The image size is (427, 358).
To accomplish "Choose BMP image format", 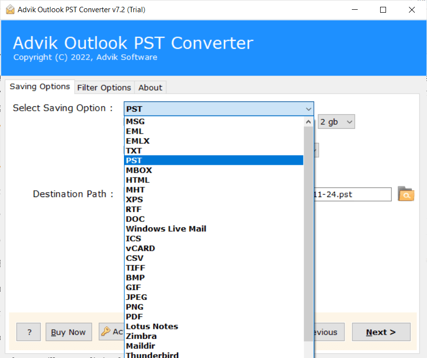I will click(214, 278).
